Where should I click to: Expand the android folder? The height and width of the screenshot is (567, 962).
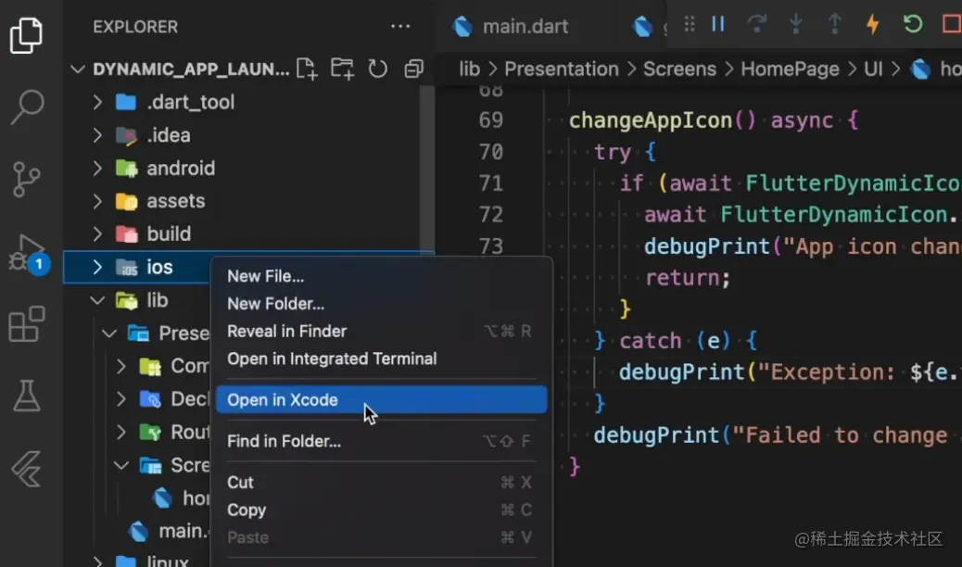[x=97, y=168]
